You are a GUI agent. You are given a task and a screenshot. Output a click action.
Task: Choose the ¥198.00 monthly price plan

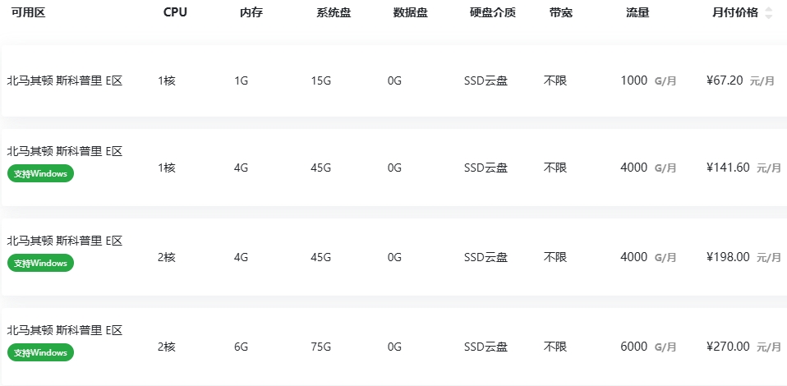728,257
